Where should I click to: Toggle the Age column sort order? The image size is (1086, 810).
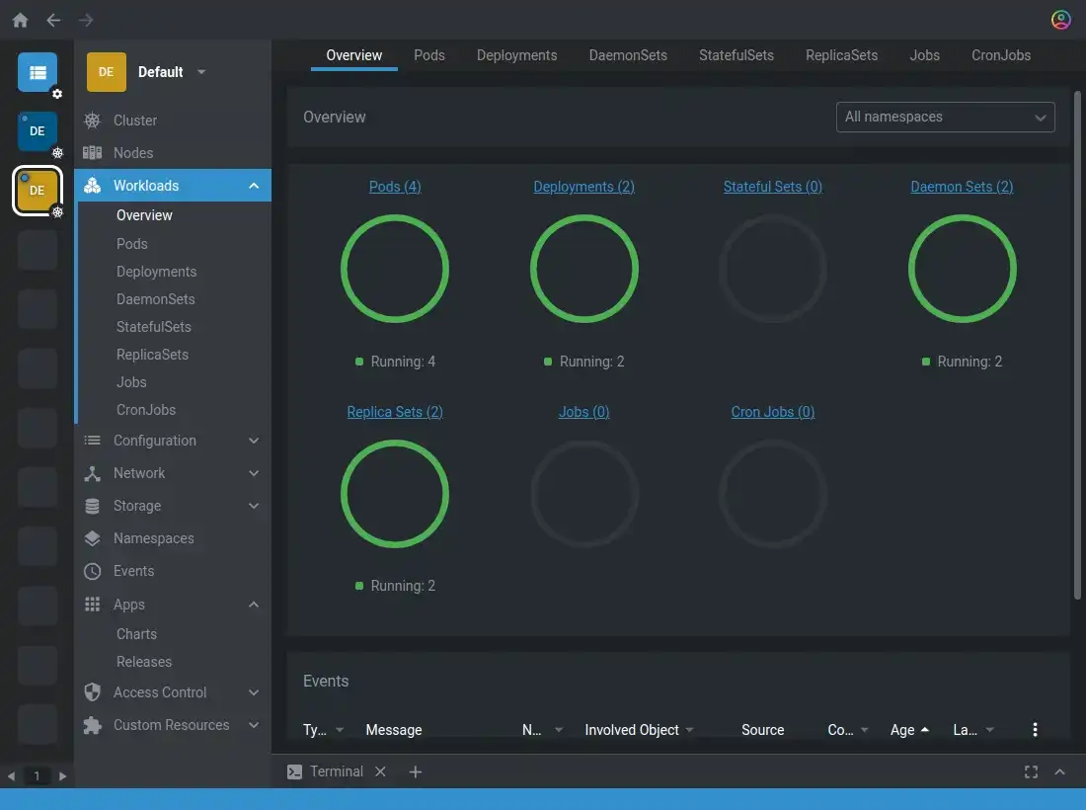pos(909,730)
